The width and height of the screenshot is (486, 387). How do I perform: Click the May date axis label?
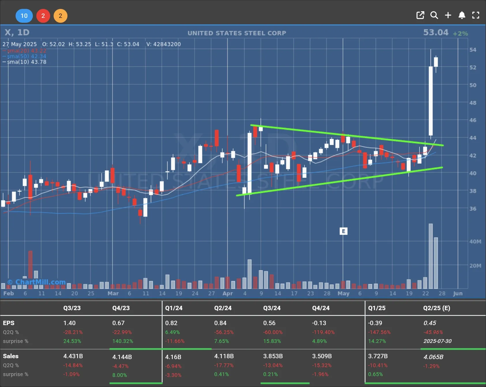point(344,293)
